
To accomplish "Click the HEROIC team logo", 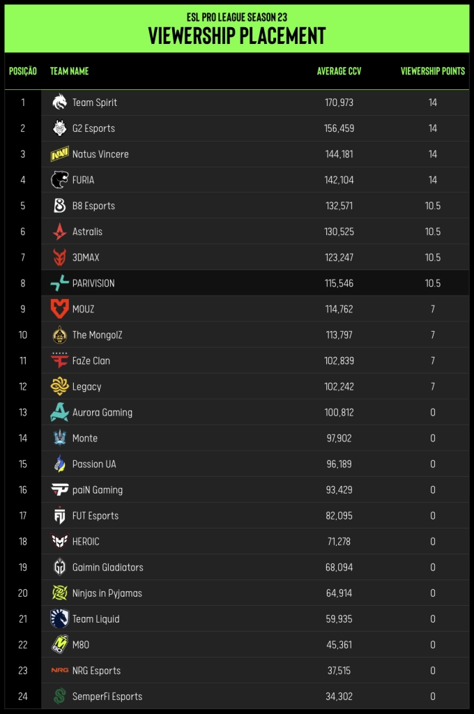I will point(59,541).
